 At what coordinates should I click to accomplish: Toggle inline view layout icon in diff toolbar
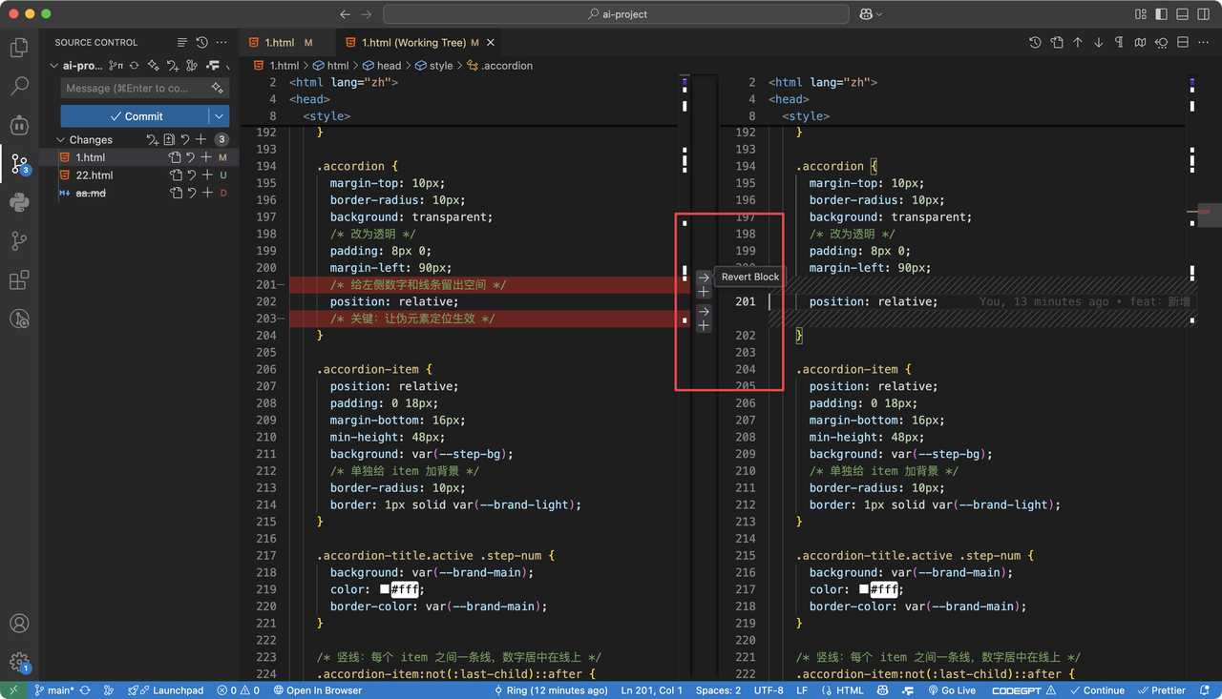(x=1182, y=42)
